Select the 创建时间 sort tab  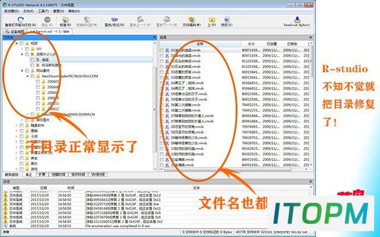(x=59, y=174)
